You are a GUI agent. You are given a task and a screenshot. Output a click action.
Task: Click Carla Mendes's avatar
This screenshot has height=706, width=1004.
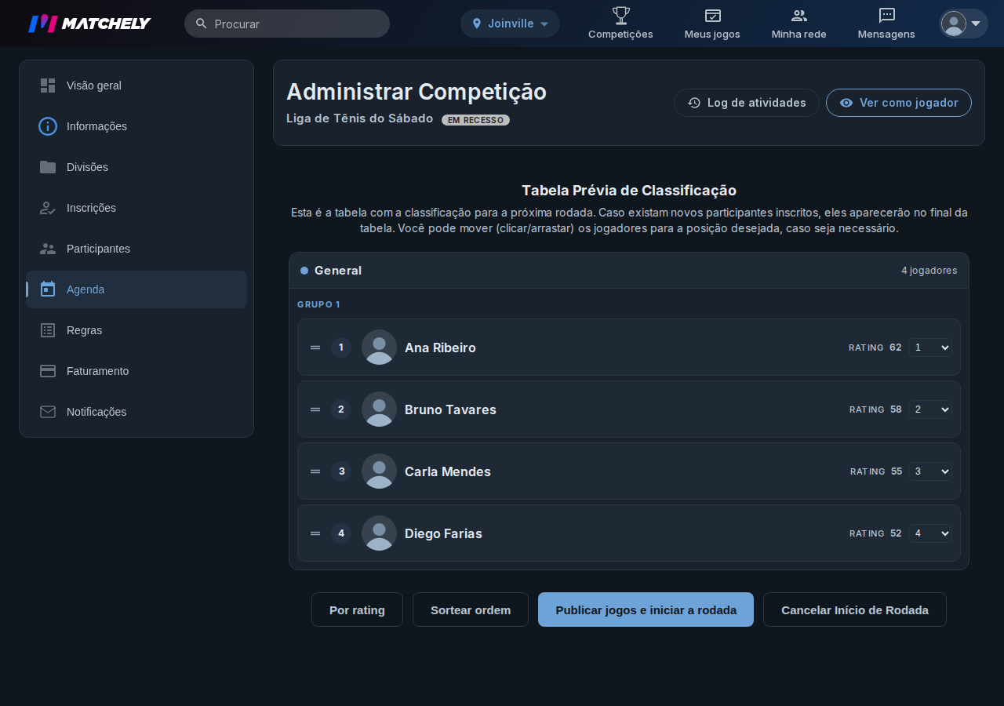(x=379, y=471)
